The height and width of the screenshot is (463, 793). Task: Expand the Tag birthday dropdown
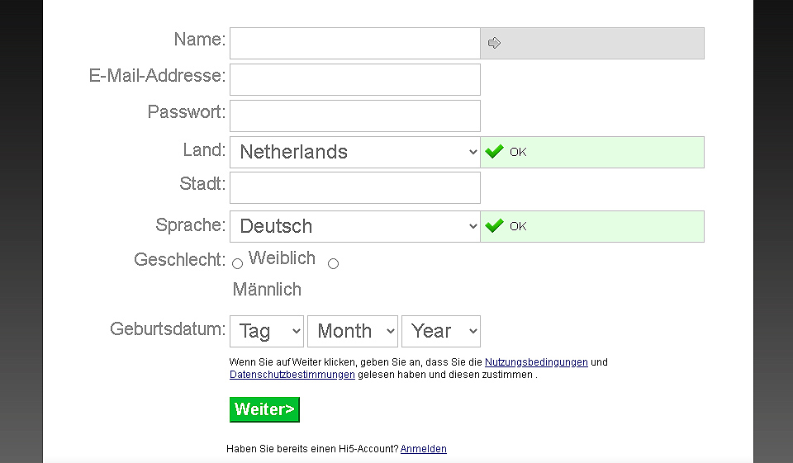click(267, 331)
